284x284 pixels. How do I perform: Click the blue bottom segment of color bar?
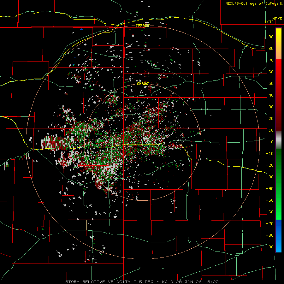point(279,236)
